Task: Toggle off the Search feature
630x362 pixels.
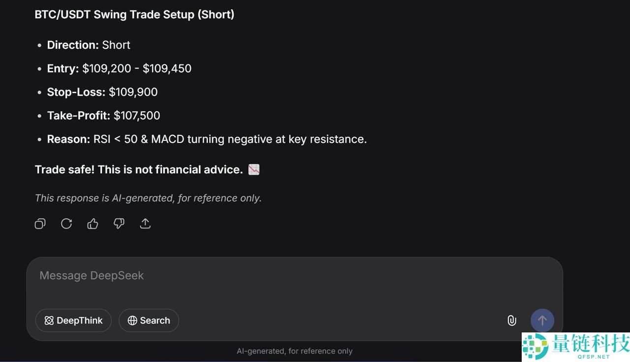Action: point(149,321)
